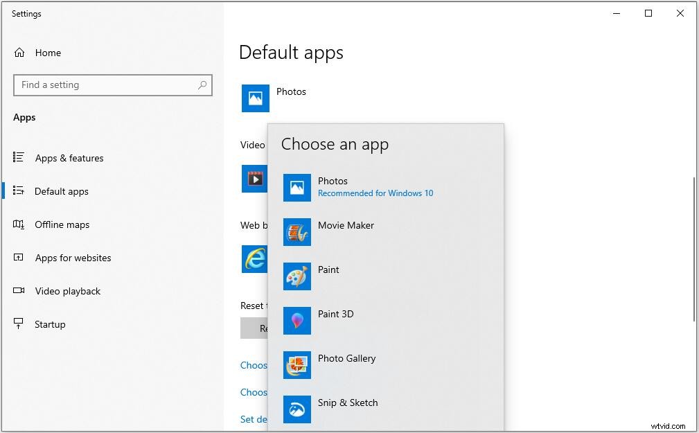Open Offline maps via its sidebar icon
Viewport: 699px width, 433px height.
tap(20, 224)
